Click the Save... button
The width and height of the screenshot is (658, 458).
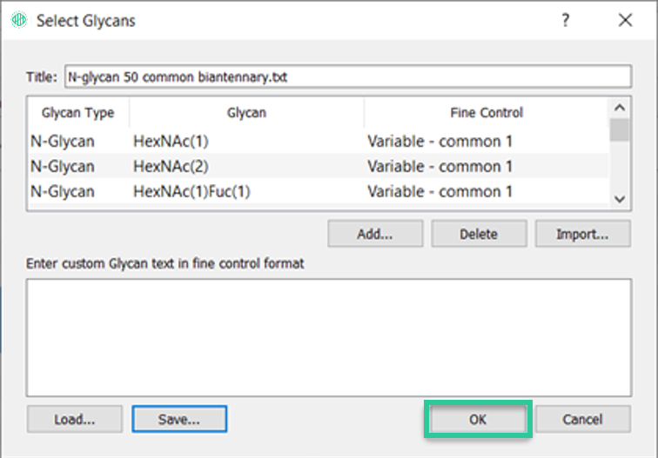coord(179,419)
